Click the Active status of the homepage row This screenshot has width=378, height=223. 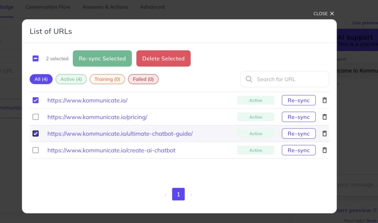tap(256, 100)
